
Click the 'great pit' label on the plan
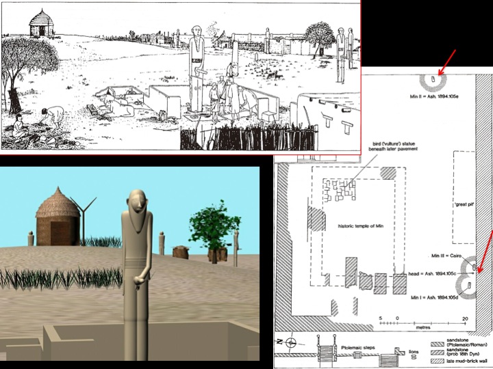click(x=464, y=205)
